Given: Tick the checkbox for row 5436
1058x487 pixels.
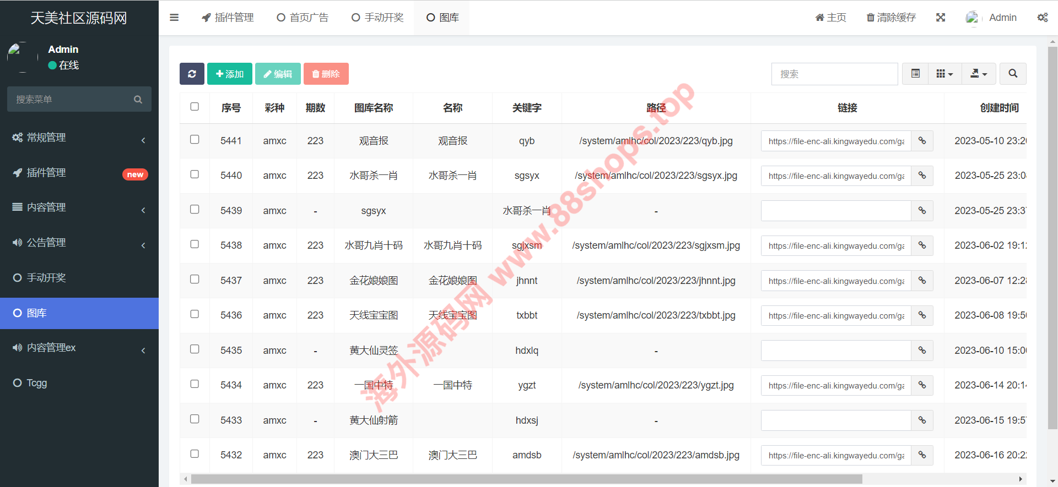Looking at the screenshot, I should click(195, 314).
